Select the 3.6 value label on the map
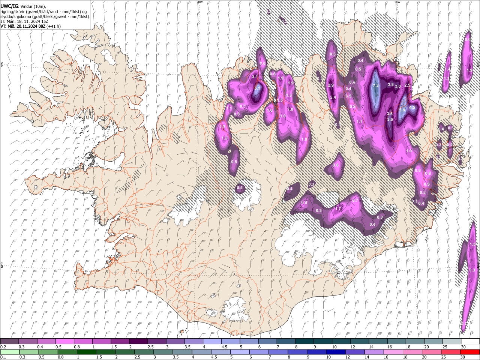 pyautogui.click(x=390, y=120)
